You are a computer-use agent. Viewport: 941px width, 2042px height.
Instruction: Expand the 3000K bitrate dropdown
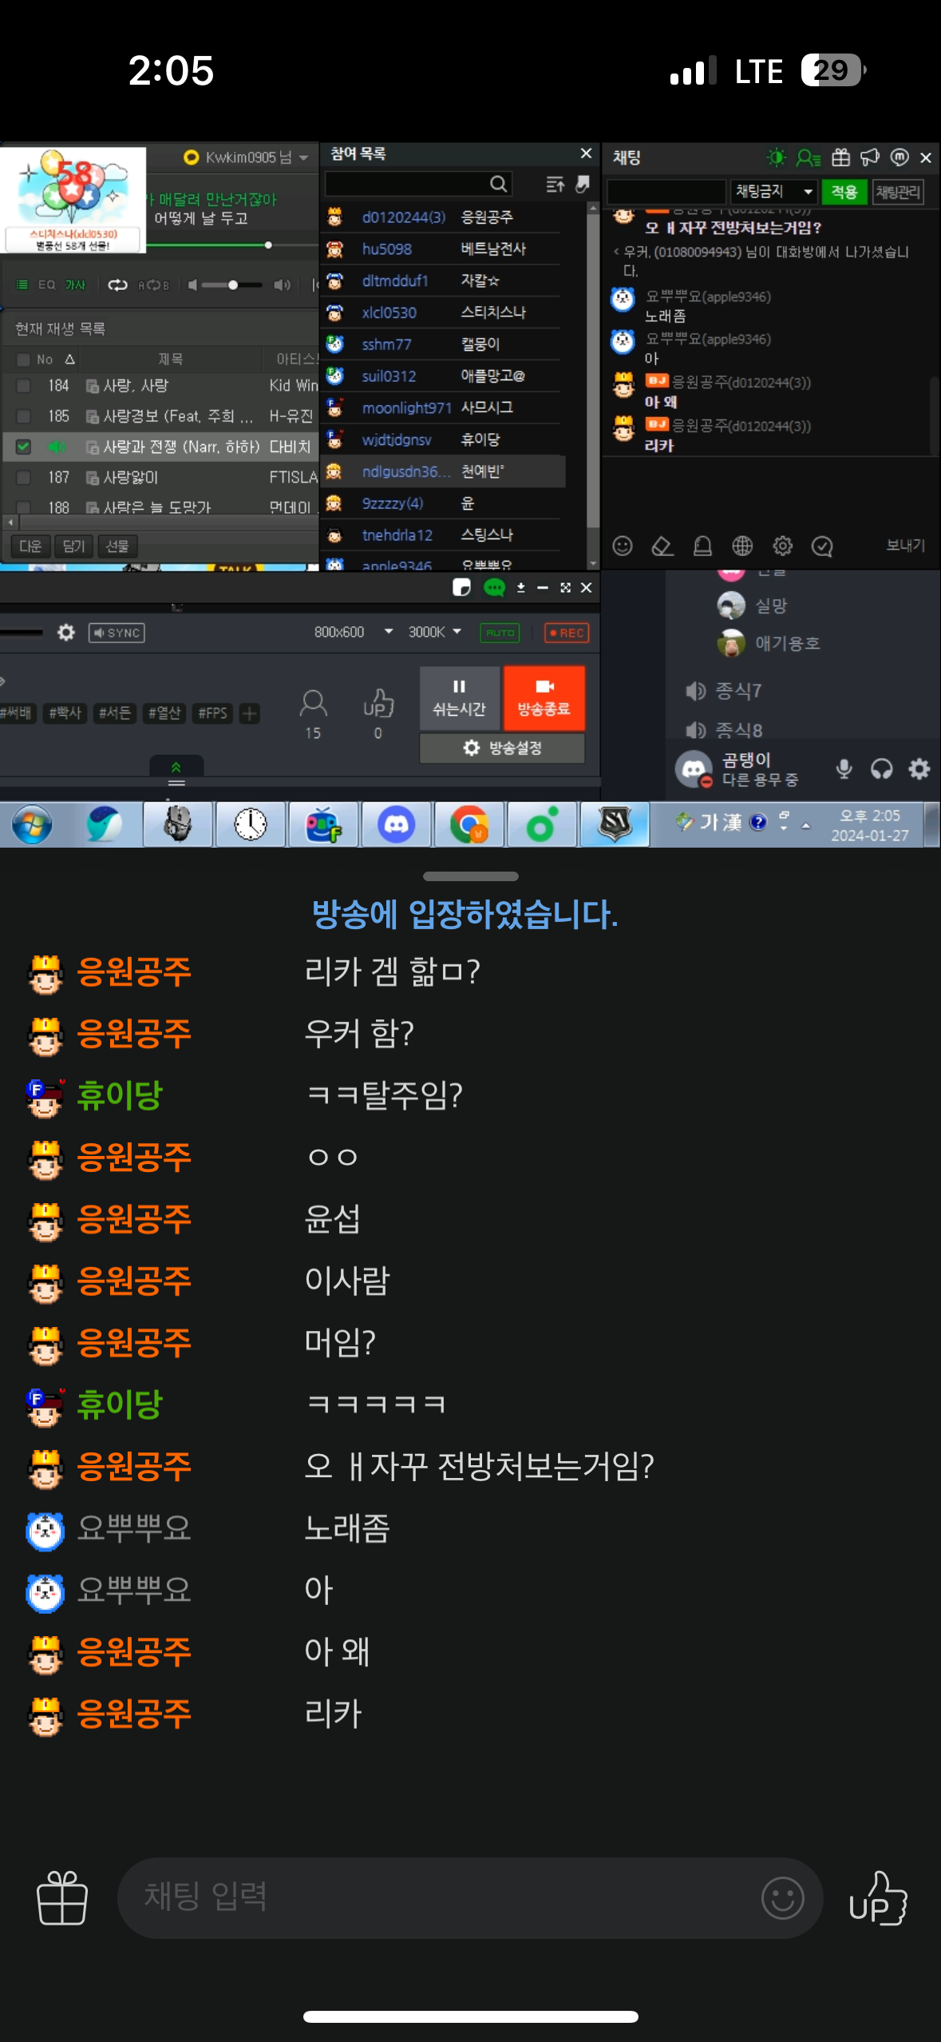[x=435, y=632]
